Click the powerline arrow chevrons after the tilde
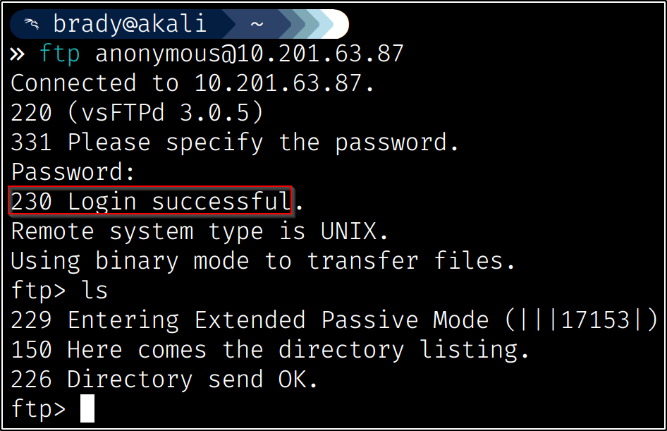Viewport: 667px width, 431px height. [x=310, y=25]
